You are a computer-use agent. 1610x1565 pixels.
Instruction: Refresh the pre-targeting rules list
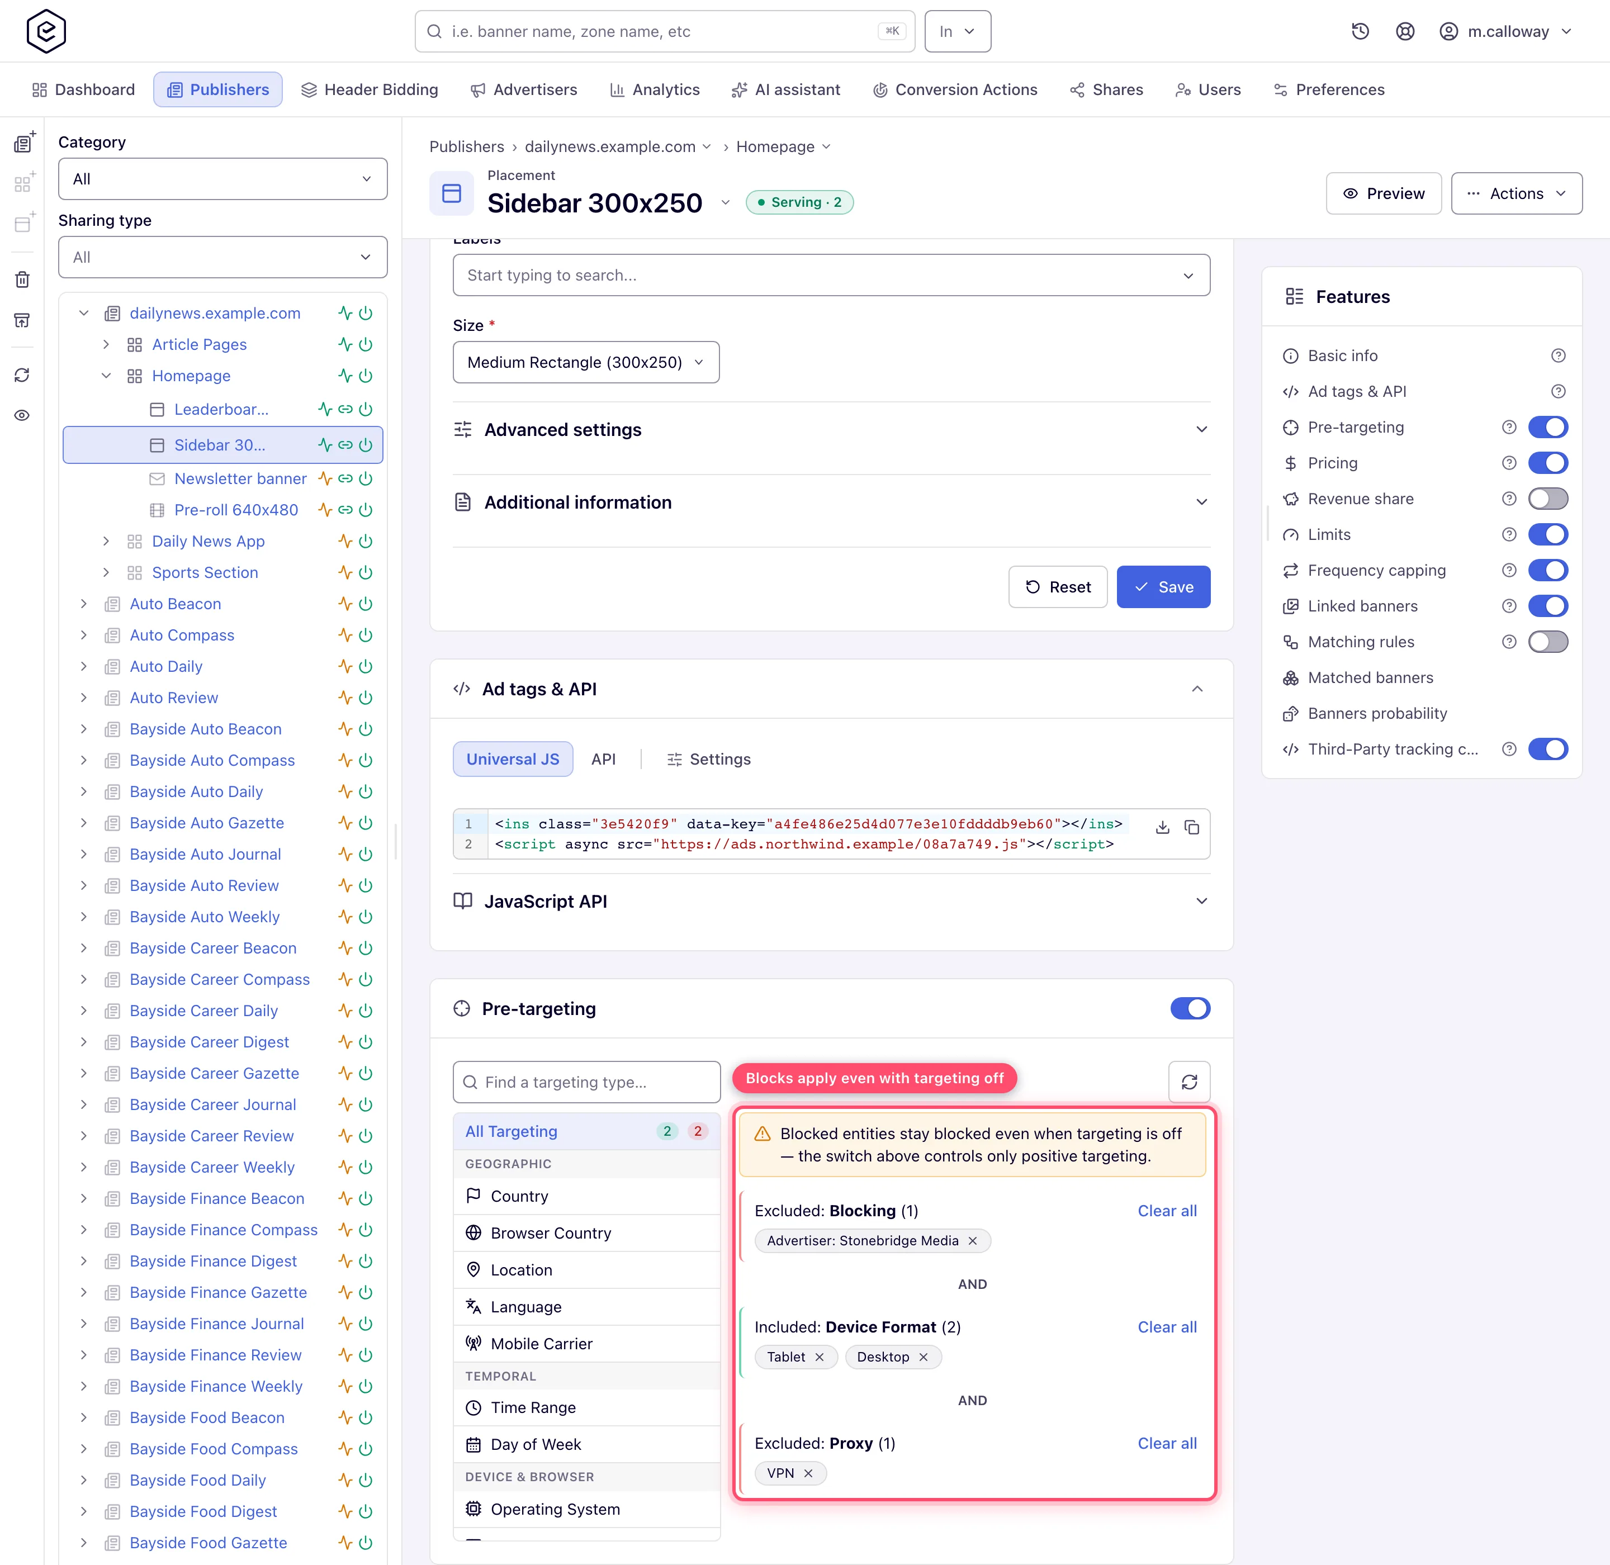click(x=1189, y=1082)
